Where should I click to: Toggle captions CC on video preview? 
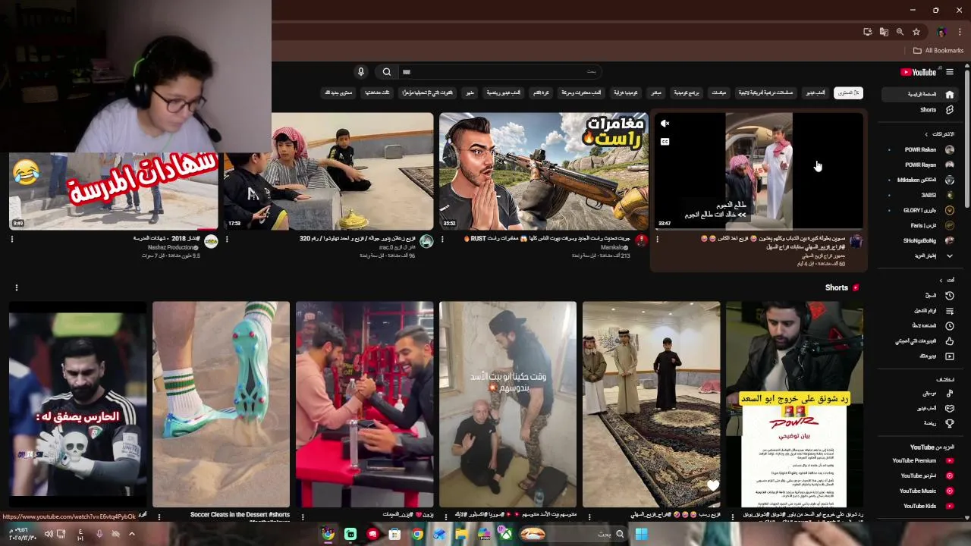pos(665,141)
